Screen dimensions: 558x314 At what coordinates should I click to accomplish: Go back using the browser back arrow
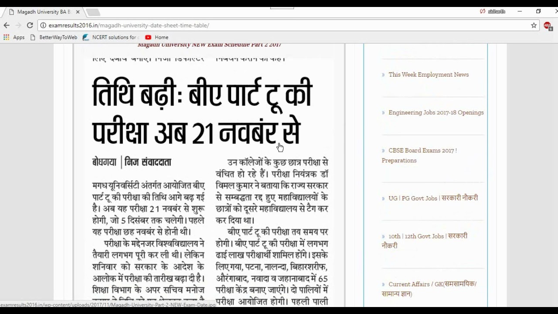coord(7,25)
